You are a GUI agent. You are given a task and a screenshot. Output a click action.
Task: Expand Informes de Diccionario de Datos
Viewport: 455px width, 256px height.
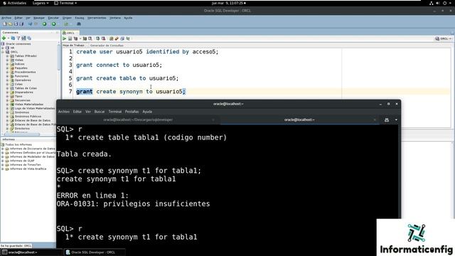[3, 149]
